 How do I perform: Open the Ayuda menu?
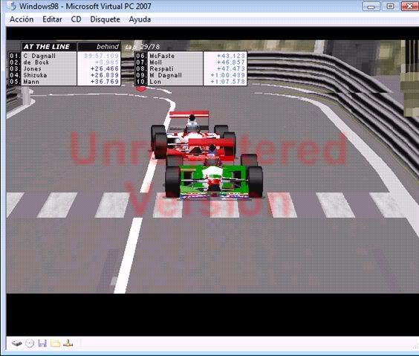(x=140, y=19)
